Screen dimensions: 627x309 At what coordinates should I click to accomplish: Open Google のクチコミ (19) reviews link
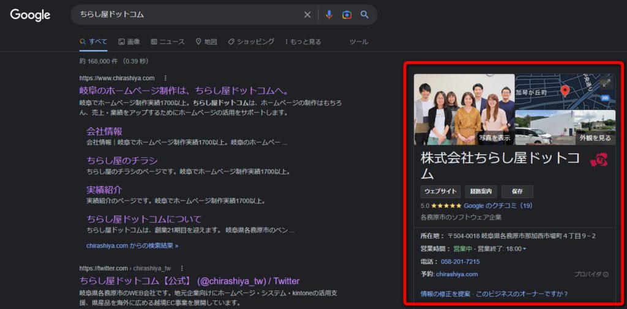(x=498, y=206)
